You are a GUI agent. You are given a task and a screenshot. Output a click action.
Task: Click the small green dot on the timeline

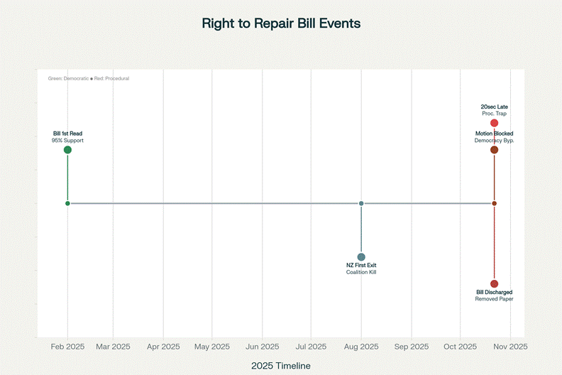point(67,203)
